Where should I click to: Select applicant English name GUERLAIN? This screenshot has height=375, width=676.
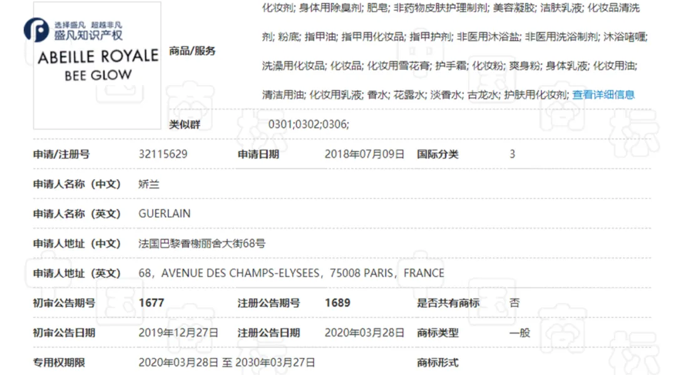point(164,213)
